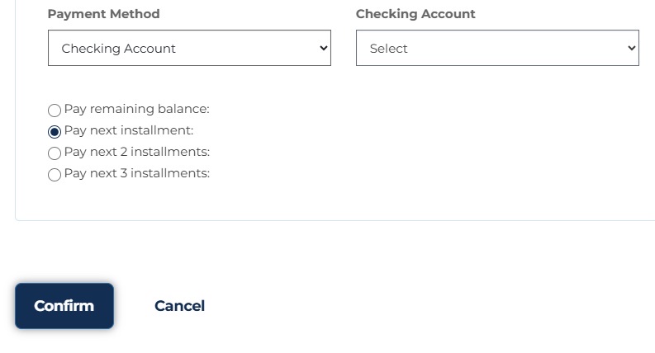Click the 'Pay next 2 installments:' label text
655x353 pixels.
137,152
